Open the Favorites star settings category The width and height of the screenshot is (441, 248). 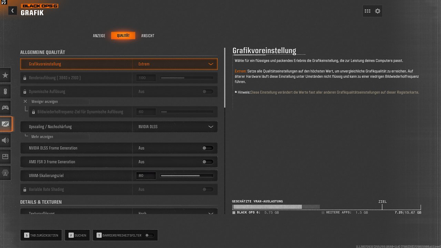pyautogui.click(x=6, y=75)
